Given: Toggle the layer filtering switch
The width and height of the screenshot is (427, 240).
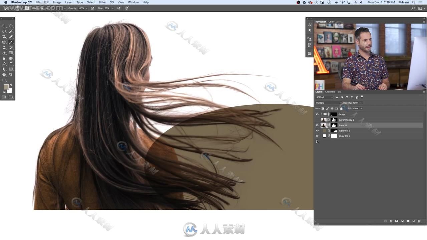Looking at the screenshot, I should (362, 97).
